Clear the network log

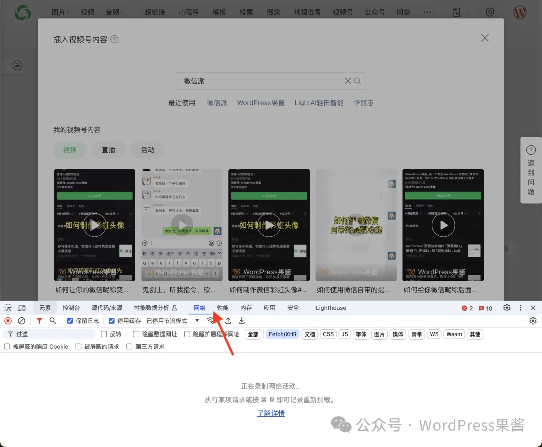point(22,321)
